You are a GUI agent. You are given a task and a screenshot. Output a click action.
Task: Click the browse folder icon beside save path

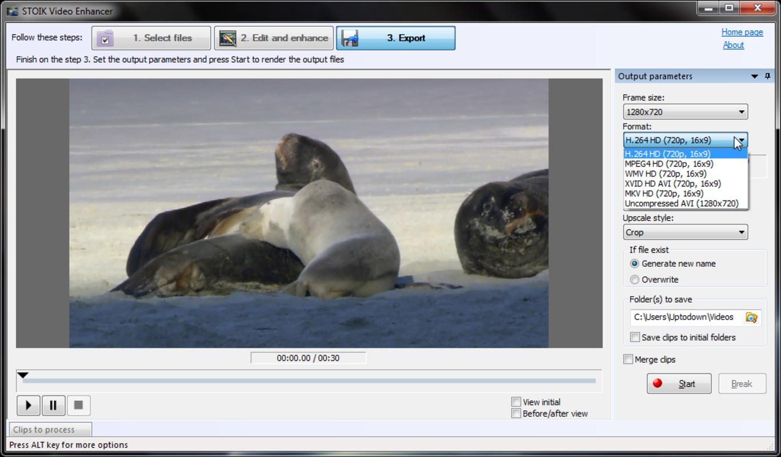[751, 318]
